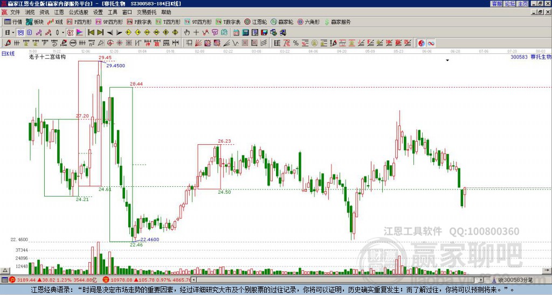
Task: Open the 江恩 menu
Action: (59, 12)
